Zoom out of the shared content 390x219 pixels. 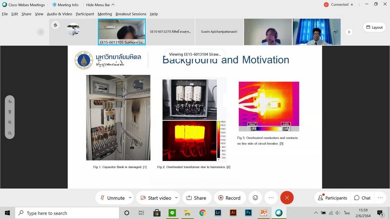coord(10,133)
